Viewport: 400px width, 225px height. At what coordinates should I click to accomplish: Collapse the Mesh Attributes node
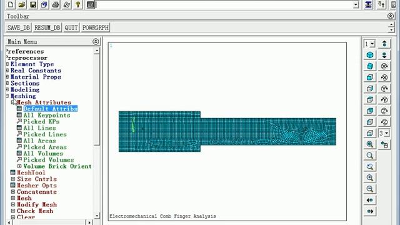pyautogui.click(x=13, y=102)
